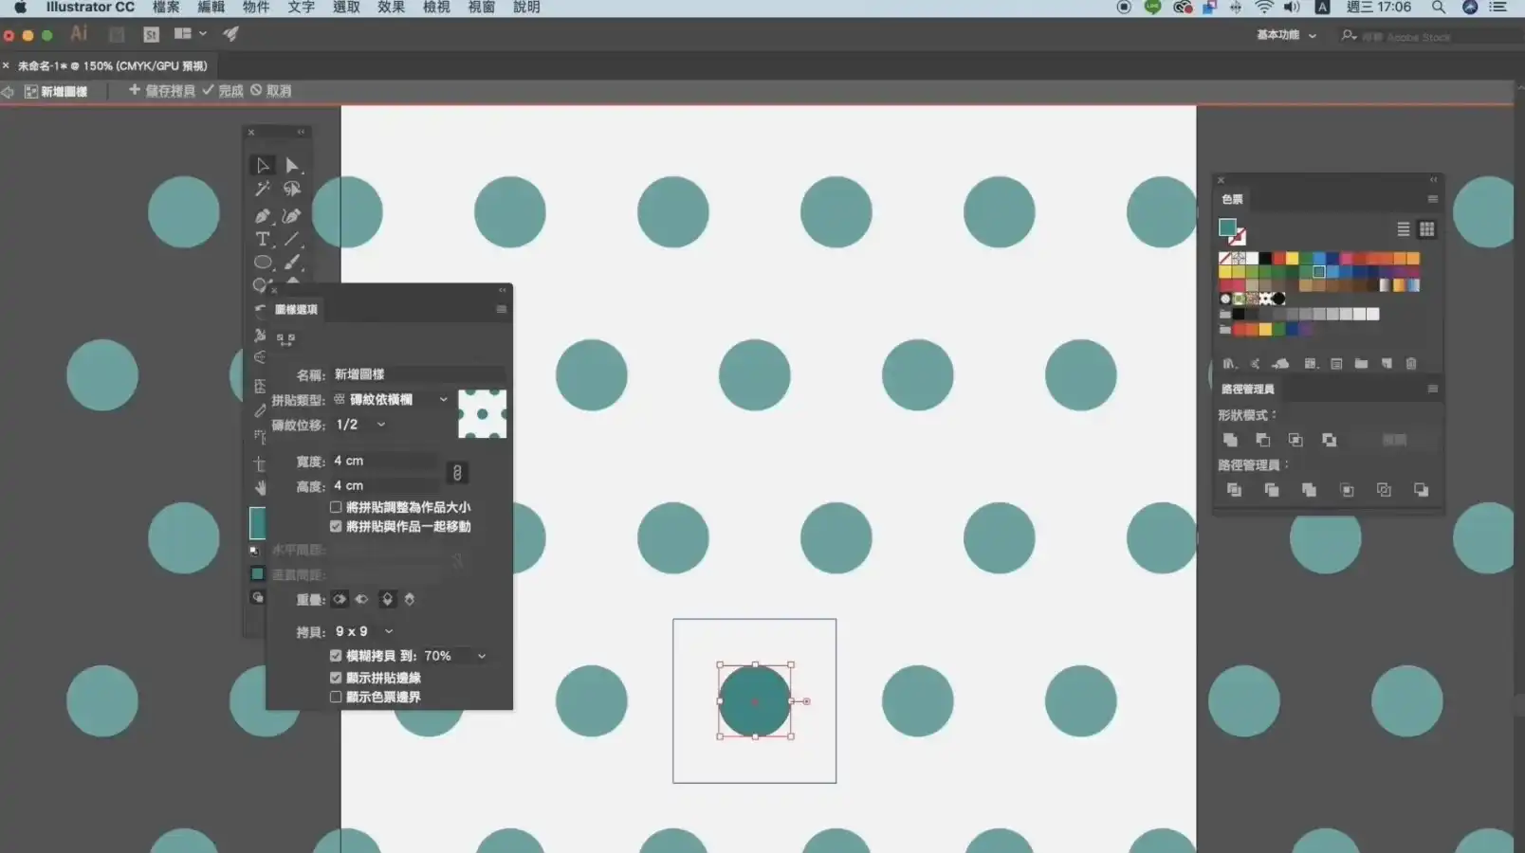Choose the Type tool

(x=263, y=239)
